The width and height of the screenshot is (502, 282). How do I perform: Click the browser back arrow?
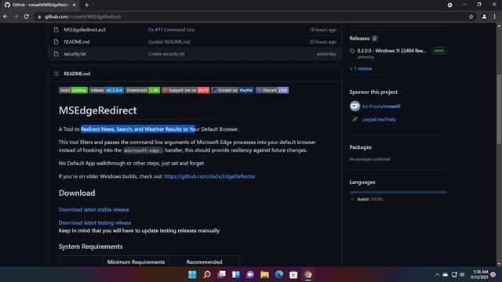(5, 16)
